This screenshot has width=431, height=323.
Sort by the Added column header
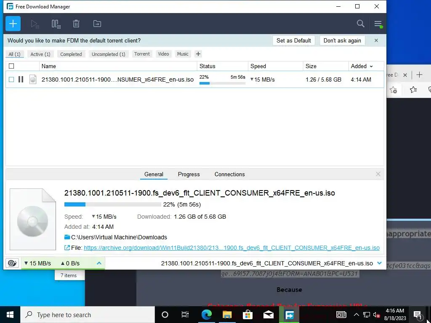coord(362,66)
